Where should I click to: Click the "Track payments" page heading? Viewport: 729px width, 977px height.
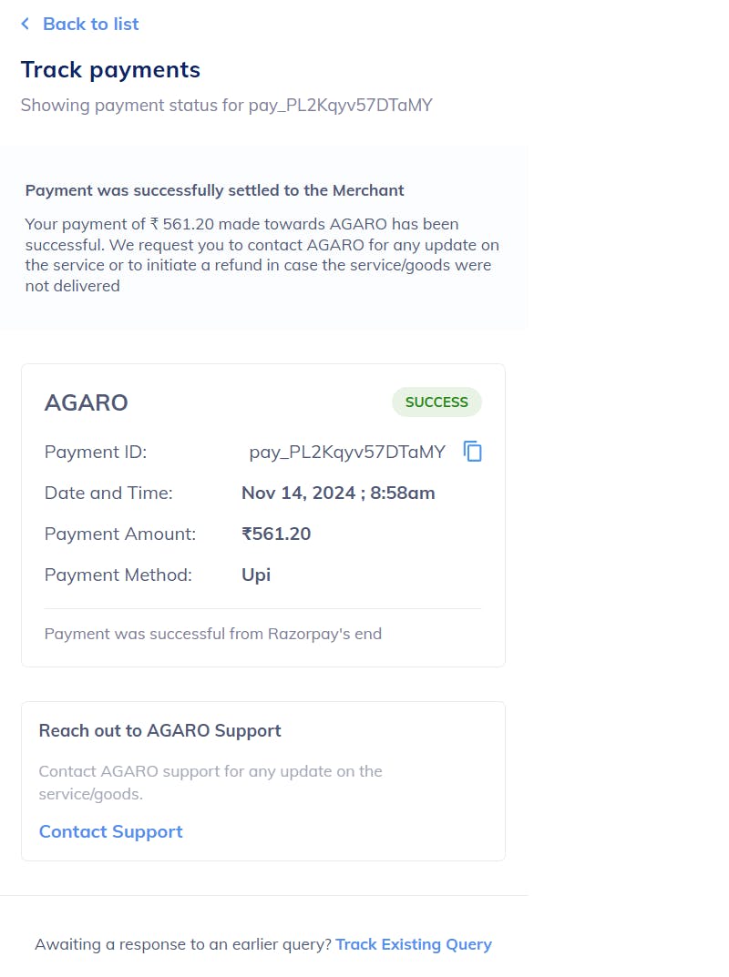click(110, 69)
